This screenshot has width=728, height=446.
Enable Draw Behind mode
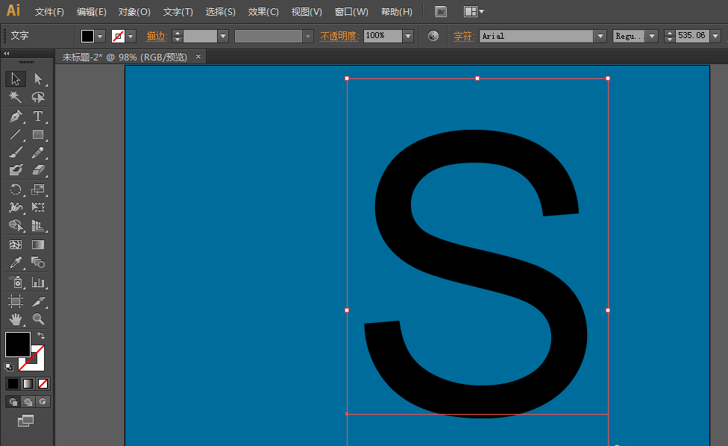coord(28,402)
